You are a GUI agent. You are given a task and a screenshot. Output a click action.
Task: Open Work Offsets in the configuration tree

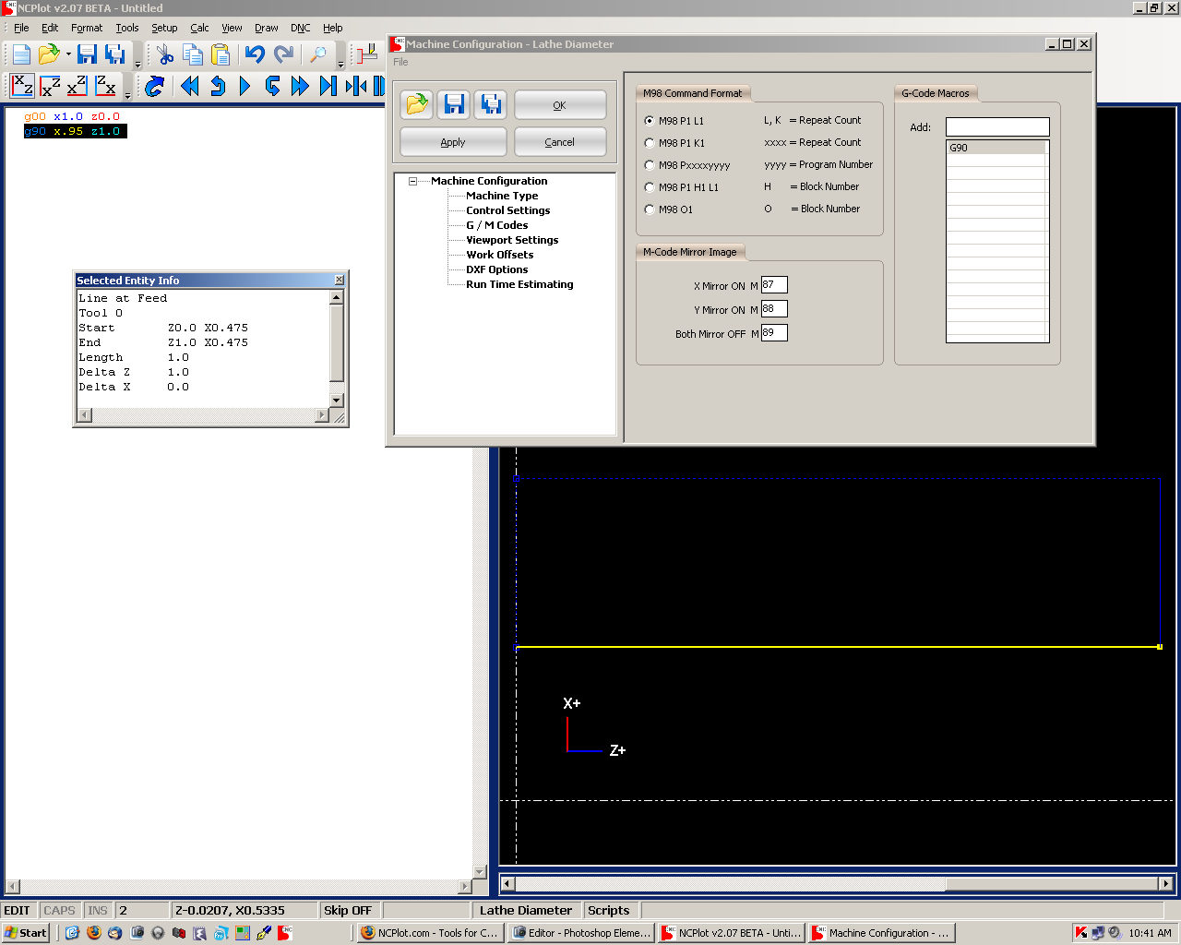coord(499,255)
